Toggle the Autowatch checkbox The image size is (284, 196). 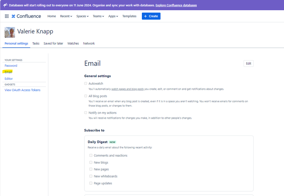pyautogui.click(x=86, y=84)
